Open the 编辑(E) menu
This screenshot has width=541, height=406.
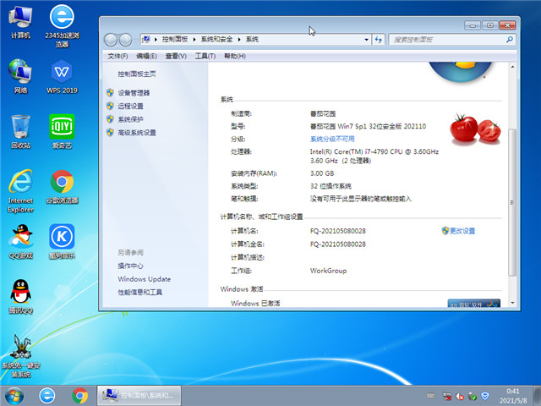pyautogui.click(x=146, y=56)
